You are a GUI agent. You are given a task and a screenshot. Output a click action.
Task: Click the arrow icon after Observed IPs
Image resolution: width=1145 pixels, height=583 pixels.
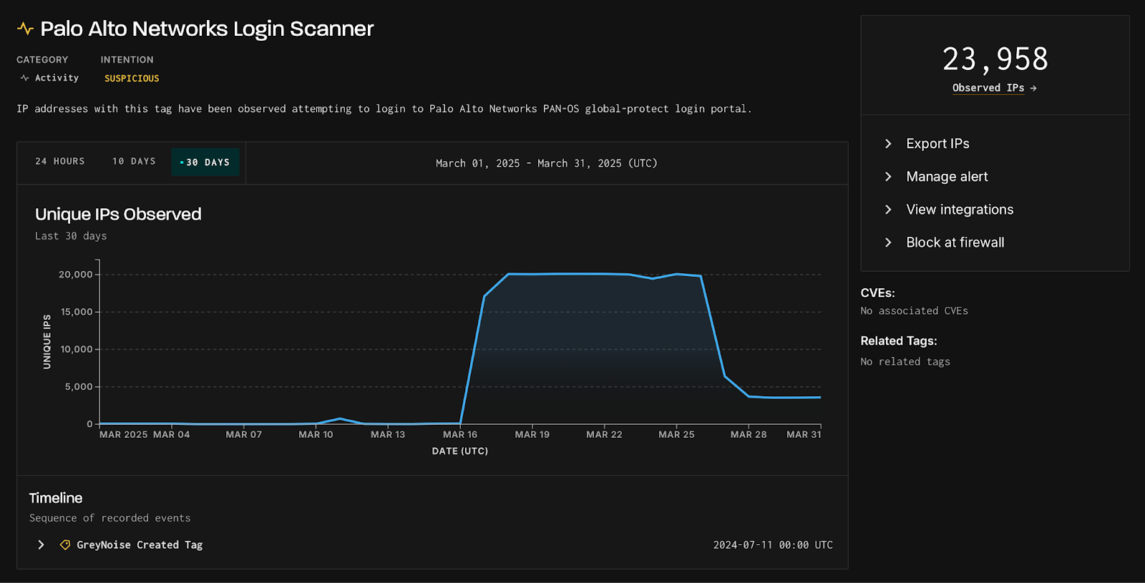coord(1033,88)
